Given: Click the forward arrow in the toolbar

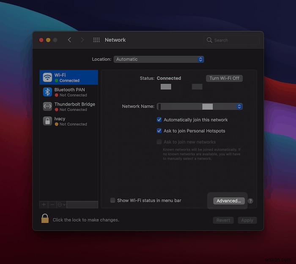Looking at the screenshot, I should click(82, 40).
